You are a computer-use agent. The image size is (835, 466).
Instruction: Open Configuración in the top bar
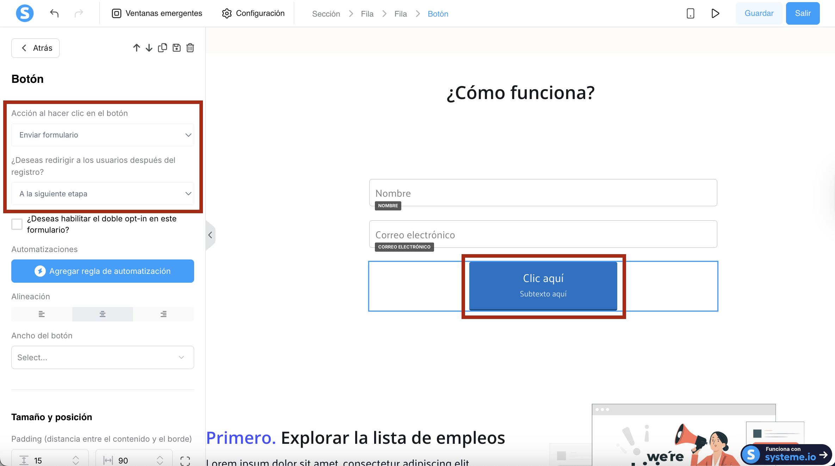(253, 13)
